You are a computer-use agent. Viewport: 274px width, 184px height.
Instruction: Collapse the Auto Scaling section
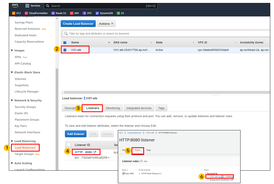click(x=12, y=163)
